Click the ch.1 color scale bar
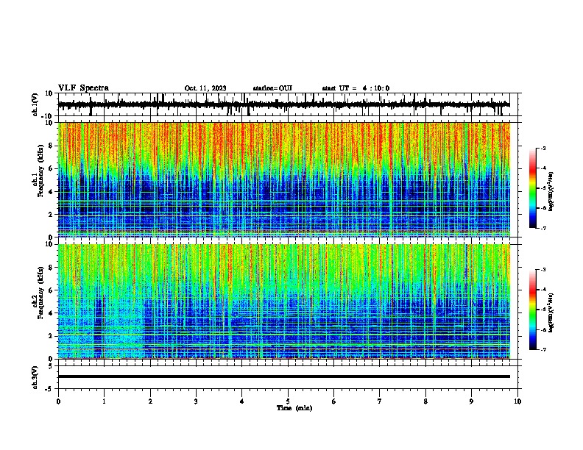 (533, 188)
